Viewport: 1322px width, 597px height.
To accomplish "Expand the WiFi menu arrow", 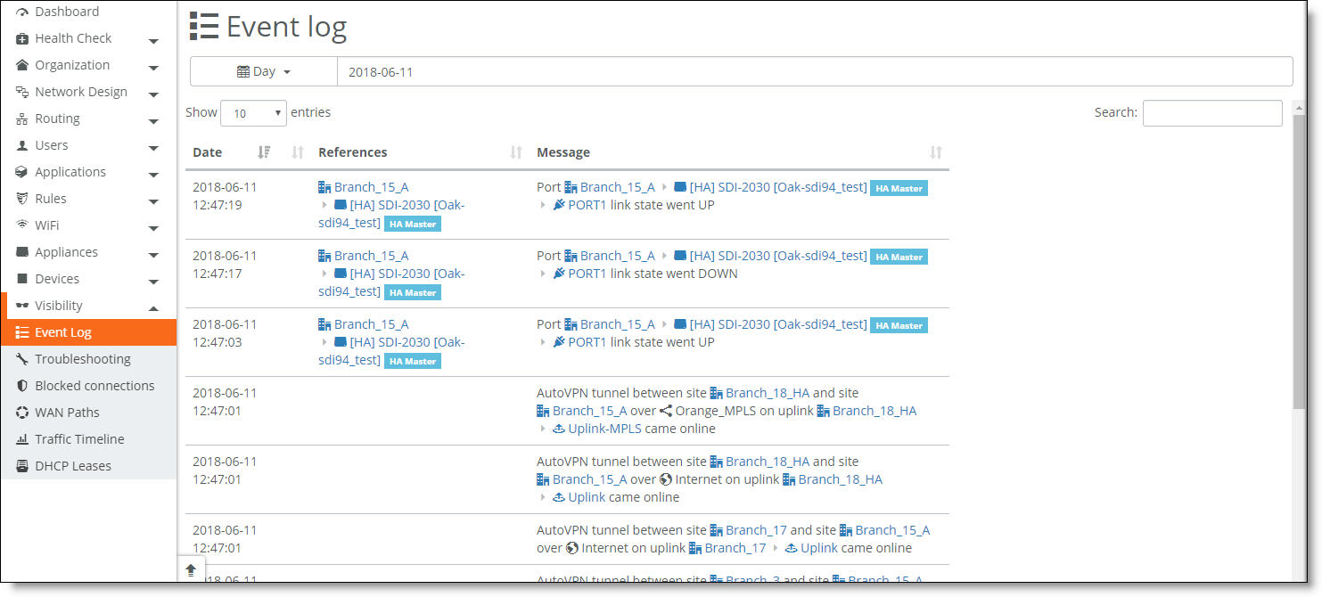I will click(153, 228).
